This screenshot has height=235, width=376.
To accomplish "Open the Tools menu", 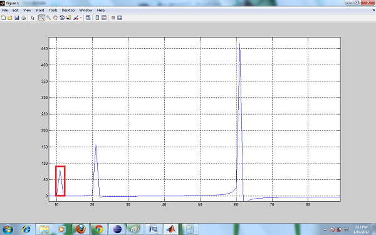I will tap(53, 10).
